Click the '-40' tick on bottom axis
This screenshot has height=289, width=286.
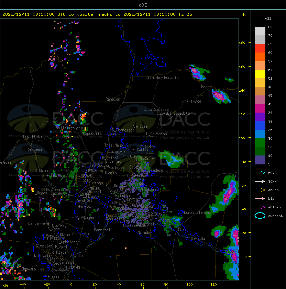point(23,285)
